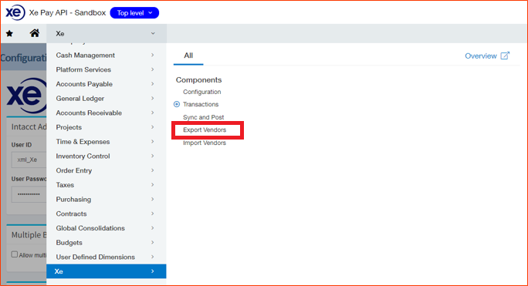
Task: Open the Import Vendors link
Action: coord(205,143)
